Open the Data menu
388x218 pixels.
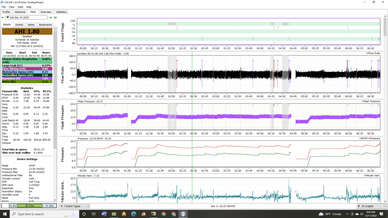20,7
